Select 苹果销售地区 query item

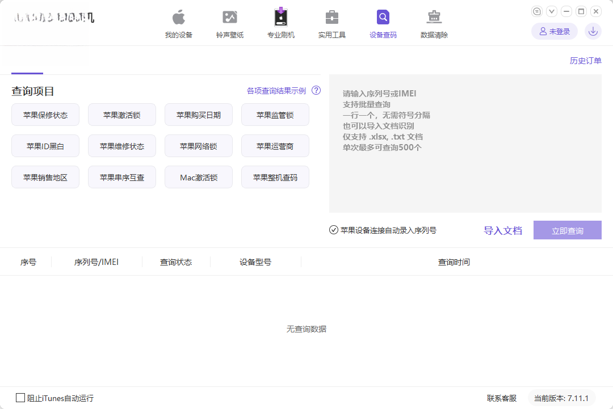(x=45, y=178)
